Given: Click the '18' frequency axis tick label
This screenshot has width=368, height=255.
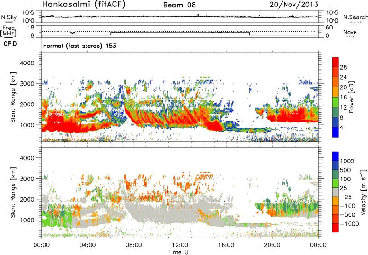Looking at the screenshot, I should click(31, 28).
